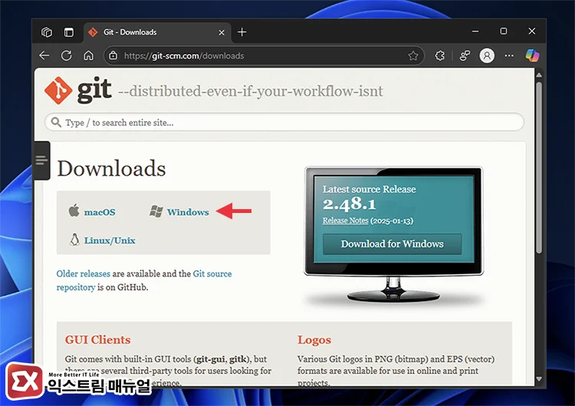Open the sidebar hamburger menu toggle
Screen dimensions: 575x406
[41, 160]
